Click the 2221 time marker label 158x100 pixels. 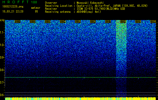tap(17, 21)
